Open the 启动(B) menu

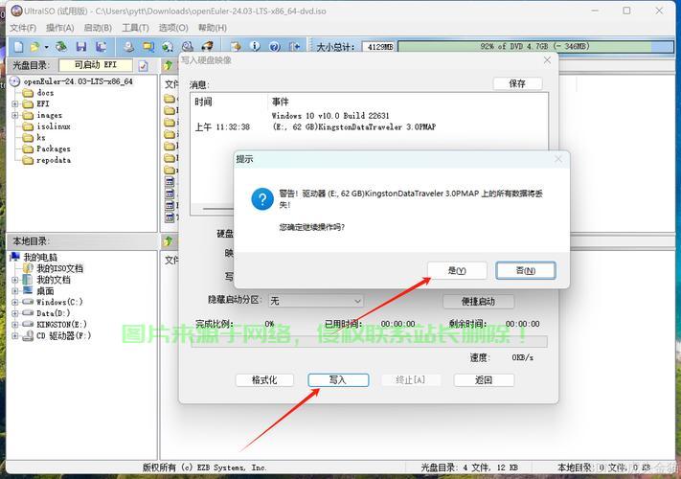[x=97, y=28]
